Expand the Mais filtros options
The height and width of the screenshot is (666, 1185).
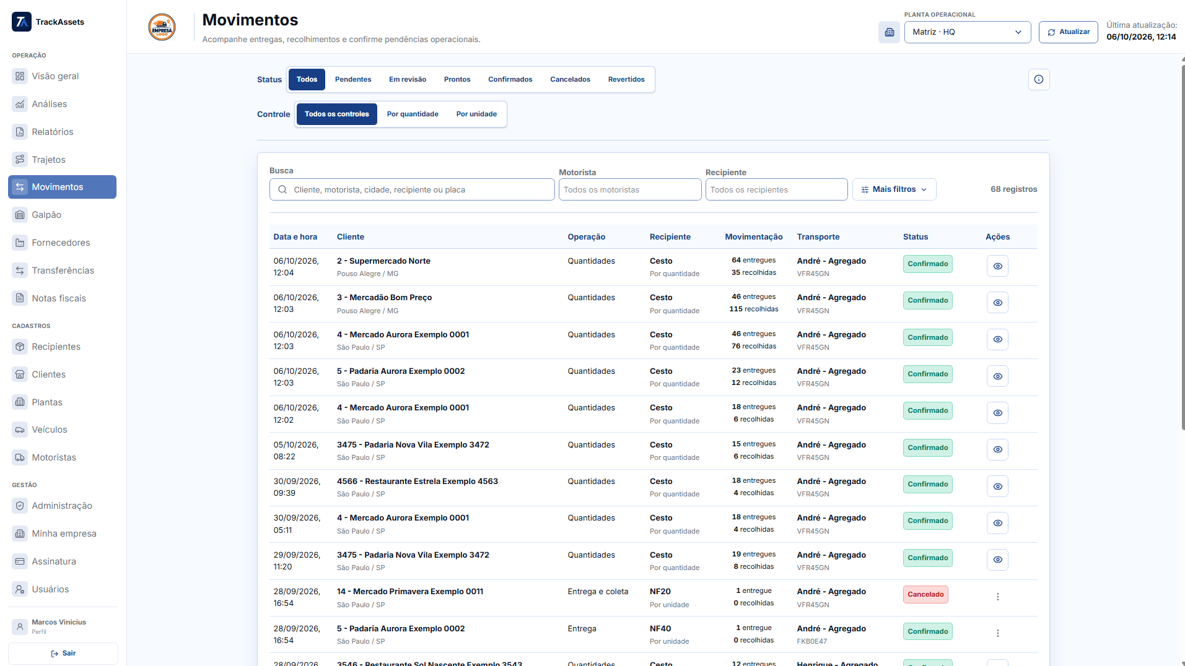coord(894,189)
